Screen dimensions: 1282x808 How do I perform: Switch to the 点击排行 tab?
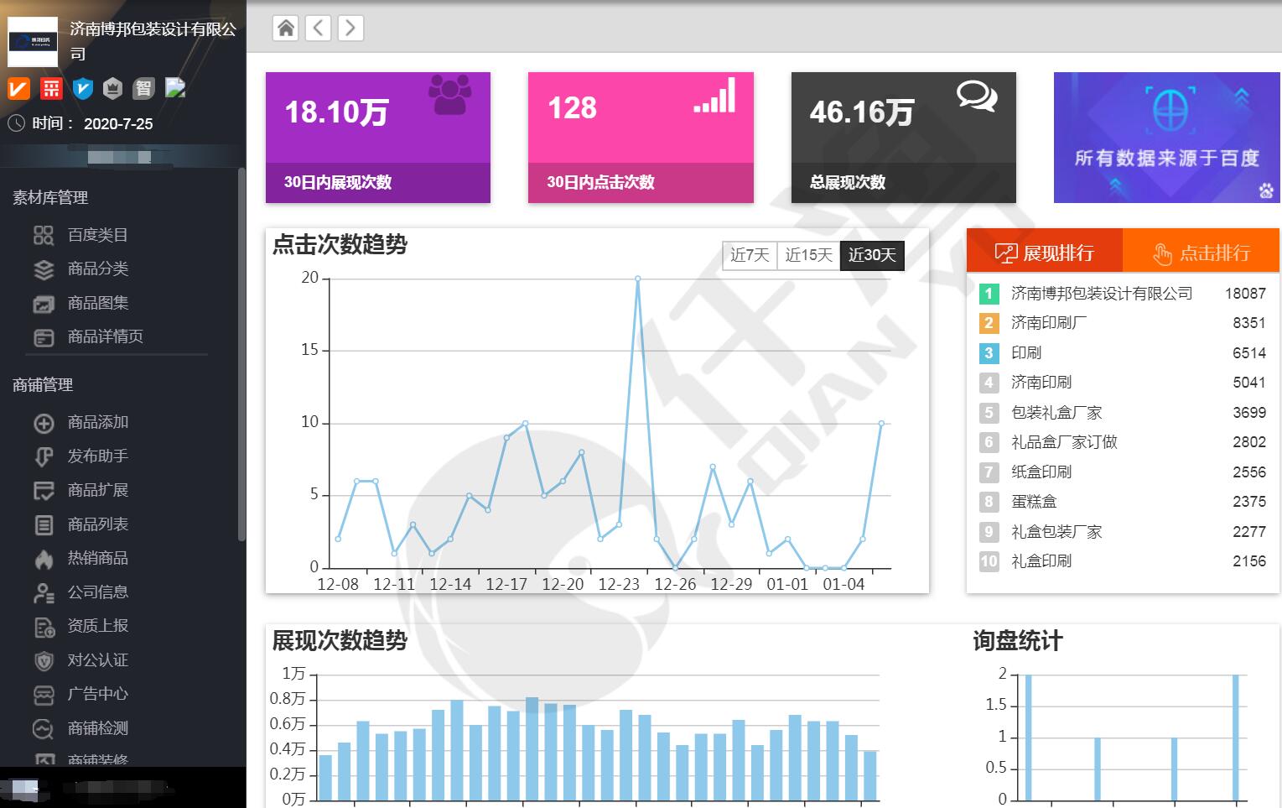pyautogui.click(x=1202, y=251)
